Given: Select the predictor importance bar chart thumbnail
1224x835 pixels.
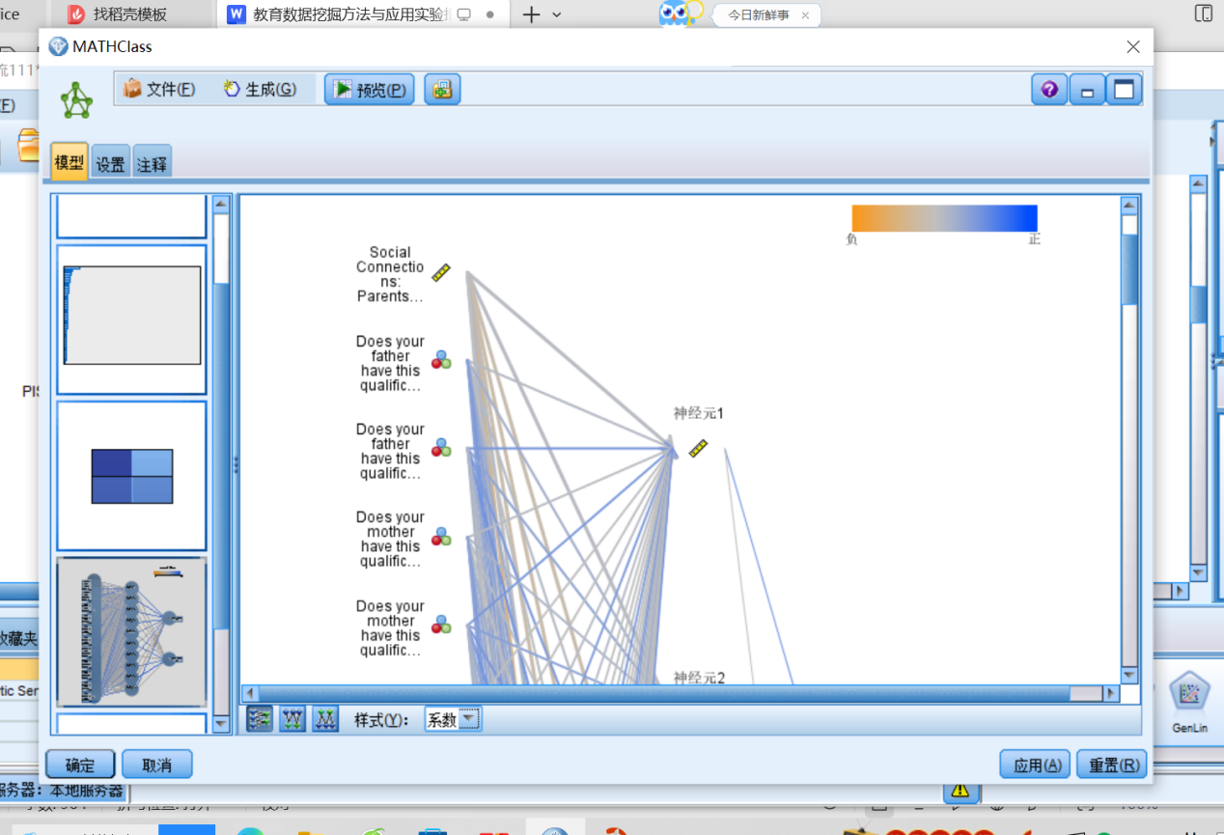Looking at the screenshot, I should [131, 320].
